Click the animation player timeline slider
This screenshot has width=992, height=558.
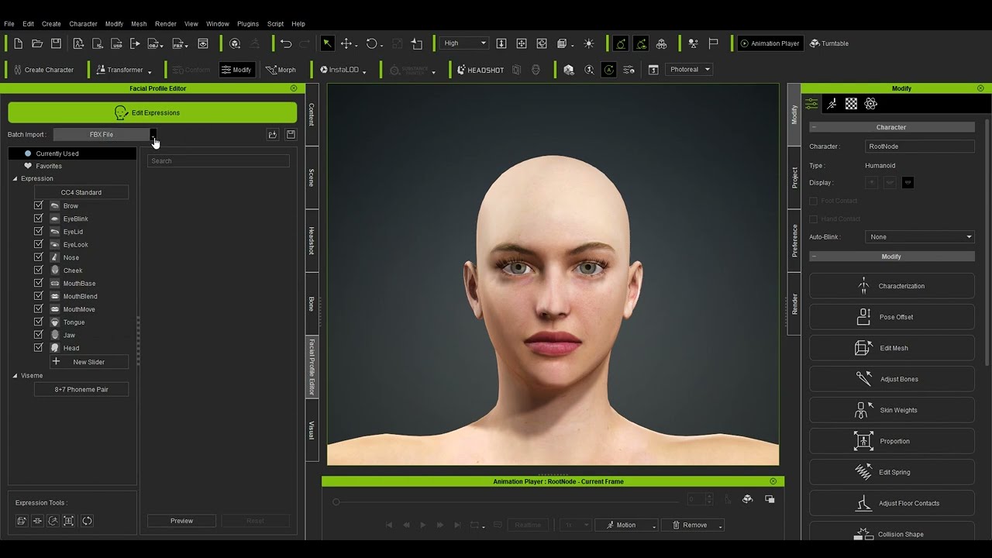(504, 501)
